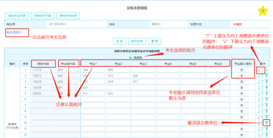Select the 普通类 radio button
This screenshot has width=273, height=138.
130,57
